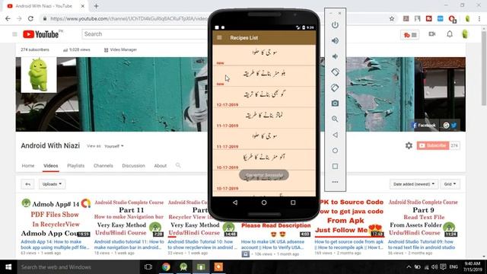
Task: Bookmark page with Chrome star icon
Action: pos(392,18)
